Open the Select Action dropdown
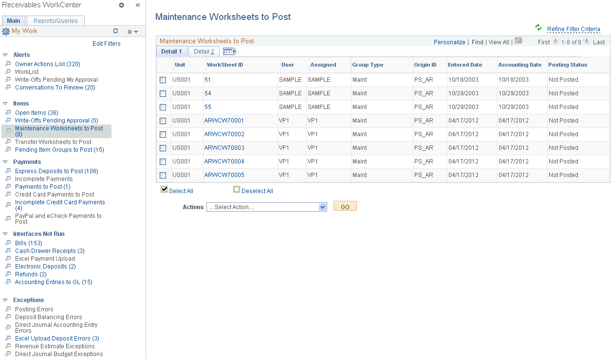611x359 pixels. click(266, 206)
